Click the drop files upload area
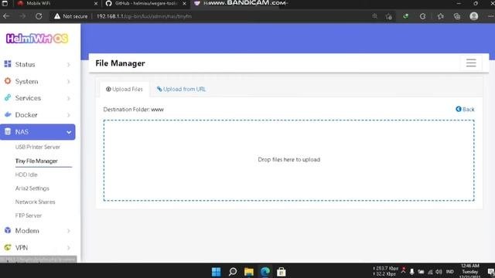Viewport: 495px width, 278px height. click(x=288, y=160)
